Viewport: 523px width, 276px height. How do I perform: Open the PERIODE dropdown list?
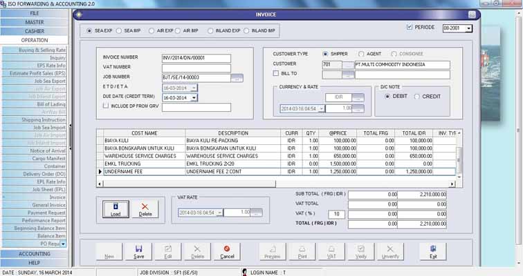coord(468,28)
